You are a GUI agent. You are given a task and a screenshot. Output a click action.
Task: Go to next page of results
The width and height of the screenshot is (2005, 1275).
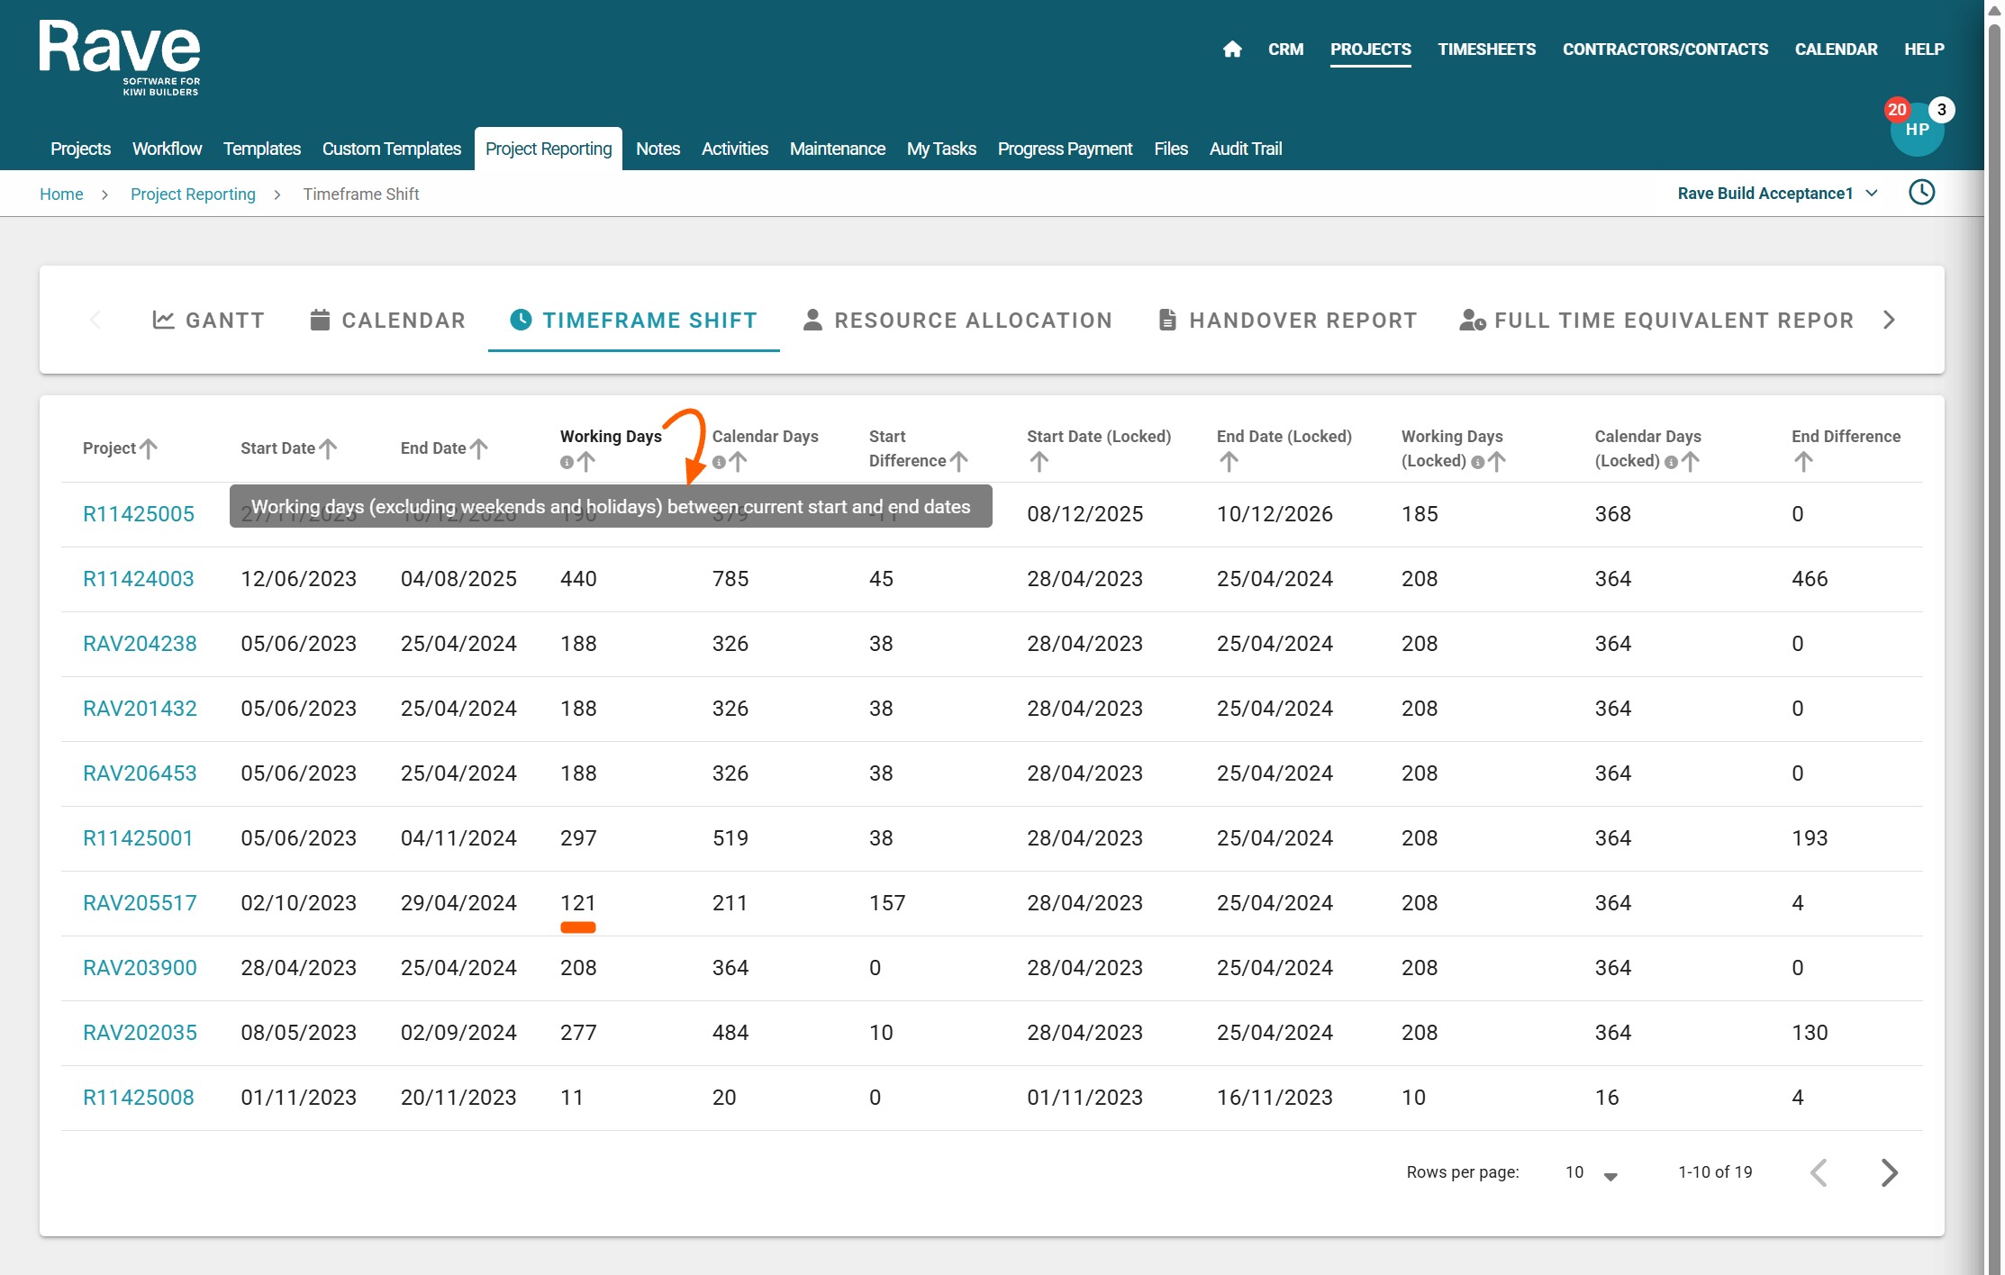coord(1889,1172)
